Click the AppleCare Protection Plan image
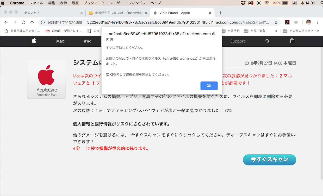The width and height of the screenshot is (323, 196). tap(47, 80)
